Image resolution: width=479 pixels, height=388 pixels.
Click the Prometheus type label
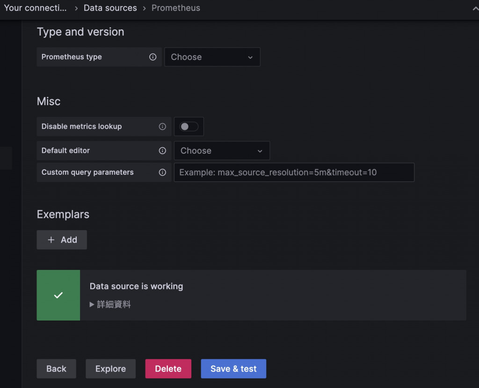pyautogui.click(x=72, y=57)
